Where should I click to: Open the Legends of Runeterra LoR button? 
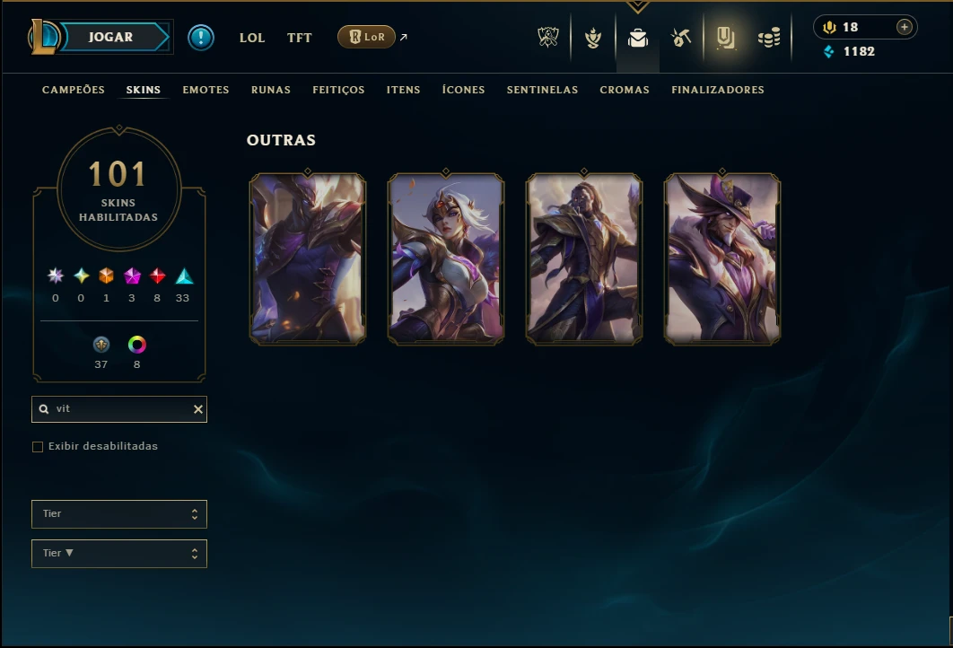[x=366, y=37]
